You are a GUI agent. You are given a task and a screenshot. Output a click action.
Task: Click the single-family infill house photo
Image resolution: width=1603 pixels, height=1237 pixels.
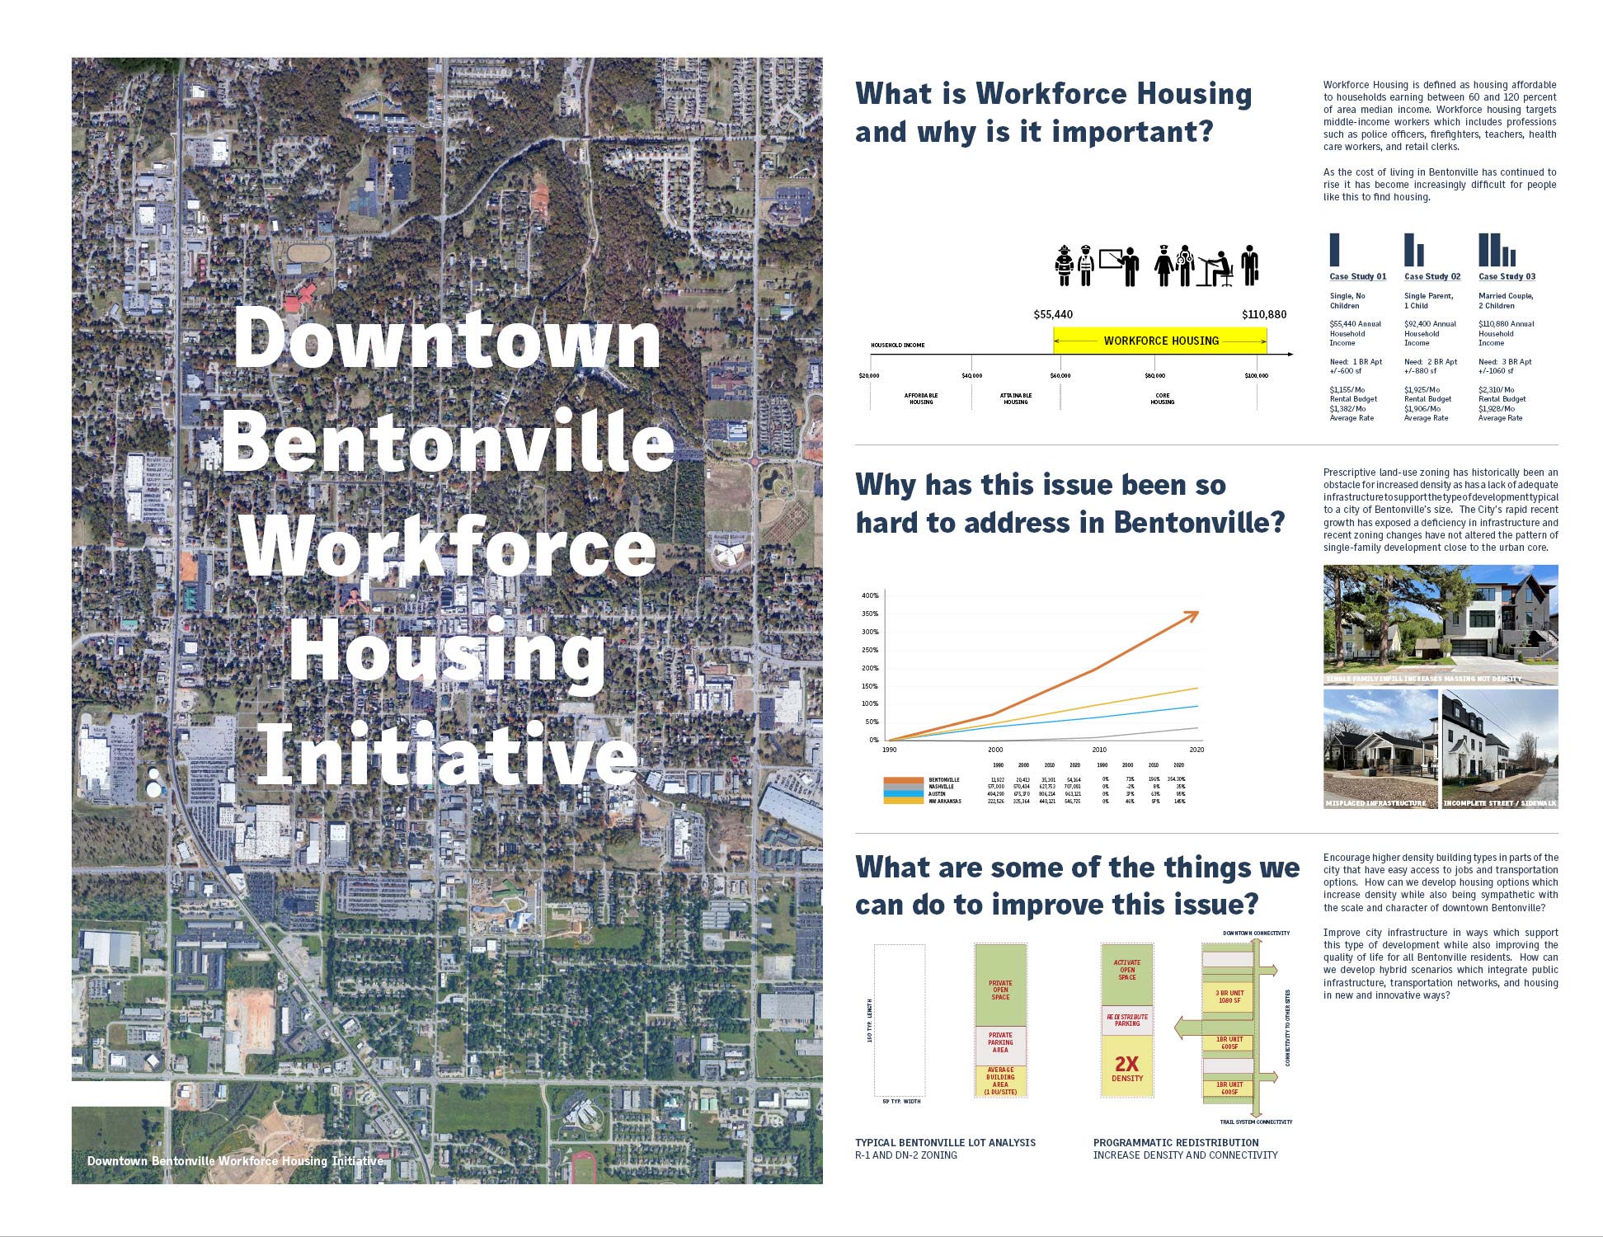[x=1440, y=624]
